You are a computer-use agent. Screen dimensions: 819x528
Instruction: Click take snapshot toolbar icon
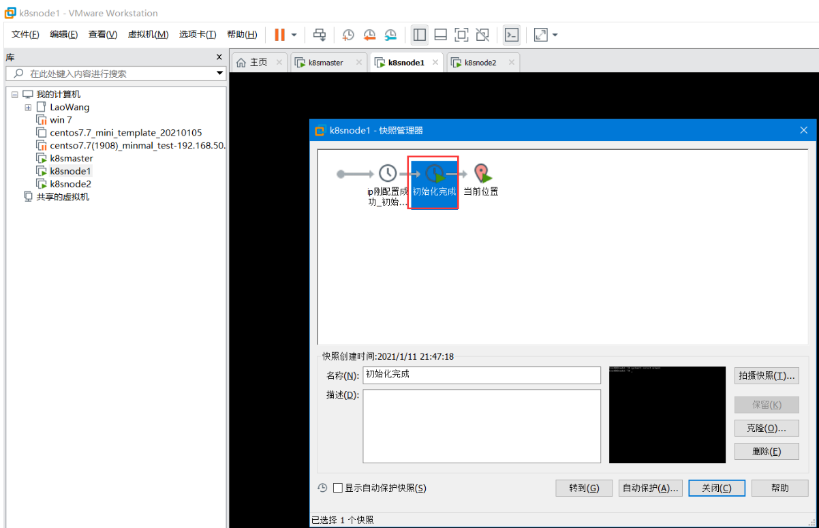tap(348, 35)
